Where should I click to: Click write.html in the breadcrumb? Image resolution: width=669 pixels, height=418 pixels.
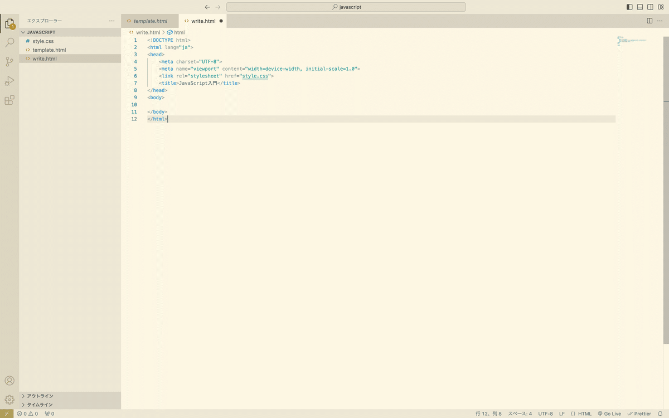pyautogui.click(x=148, y=32)
